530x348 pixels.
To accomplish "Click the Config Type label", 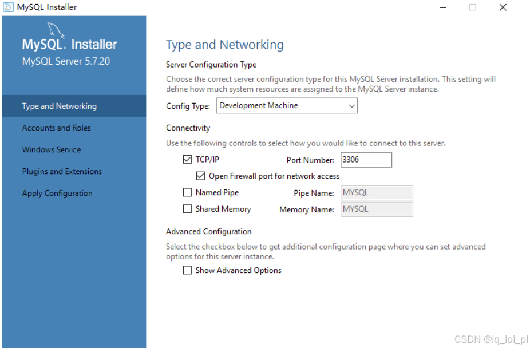I will [x=188, y=106].
